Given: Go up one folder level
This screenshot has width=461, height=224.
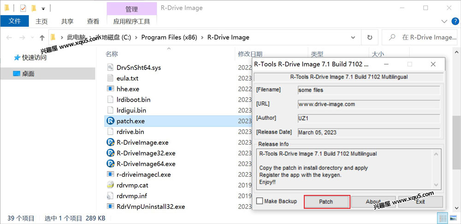Looking at the screenshot, I should pos(42,38).
